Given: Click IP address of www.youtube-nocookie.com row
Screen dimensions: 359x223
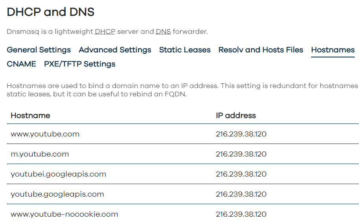Looking at the screenshot, I should [241, 214].
